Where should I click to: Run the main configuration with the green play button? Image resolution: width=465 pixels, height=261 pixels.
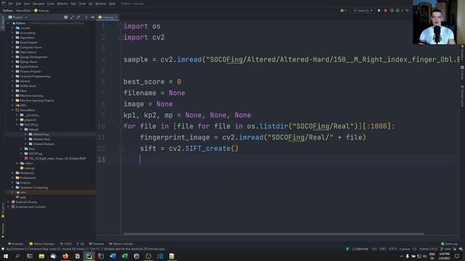pyautogui.click(x=379, y=10)
